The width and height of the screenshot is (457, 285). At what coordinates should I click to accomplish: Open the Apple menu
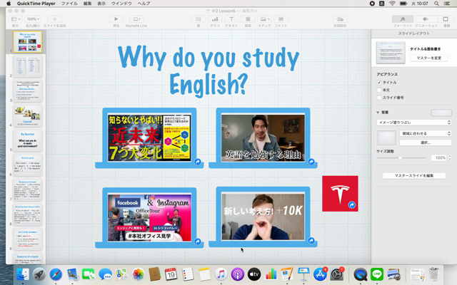(x=9, y=4)
